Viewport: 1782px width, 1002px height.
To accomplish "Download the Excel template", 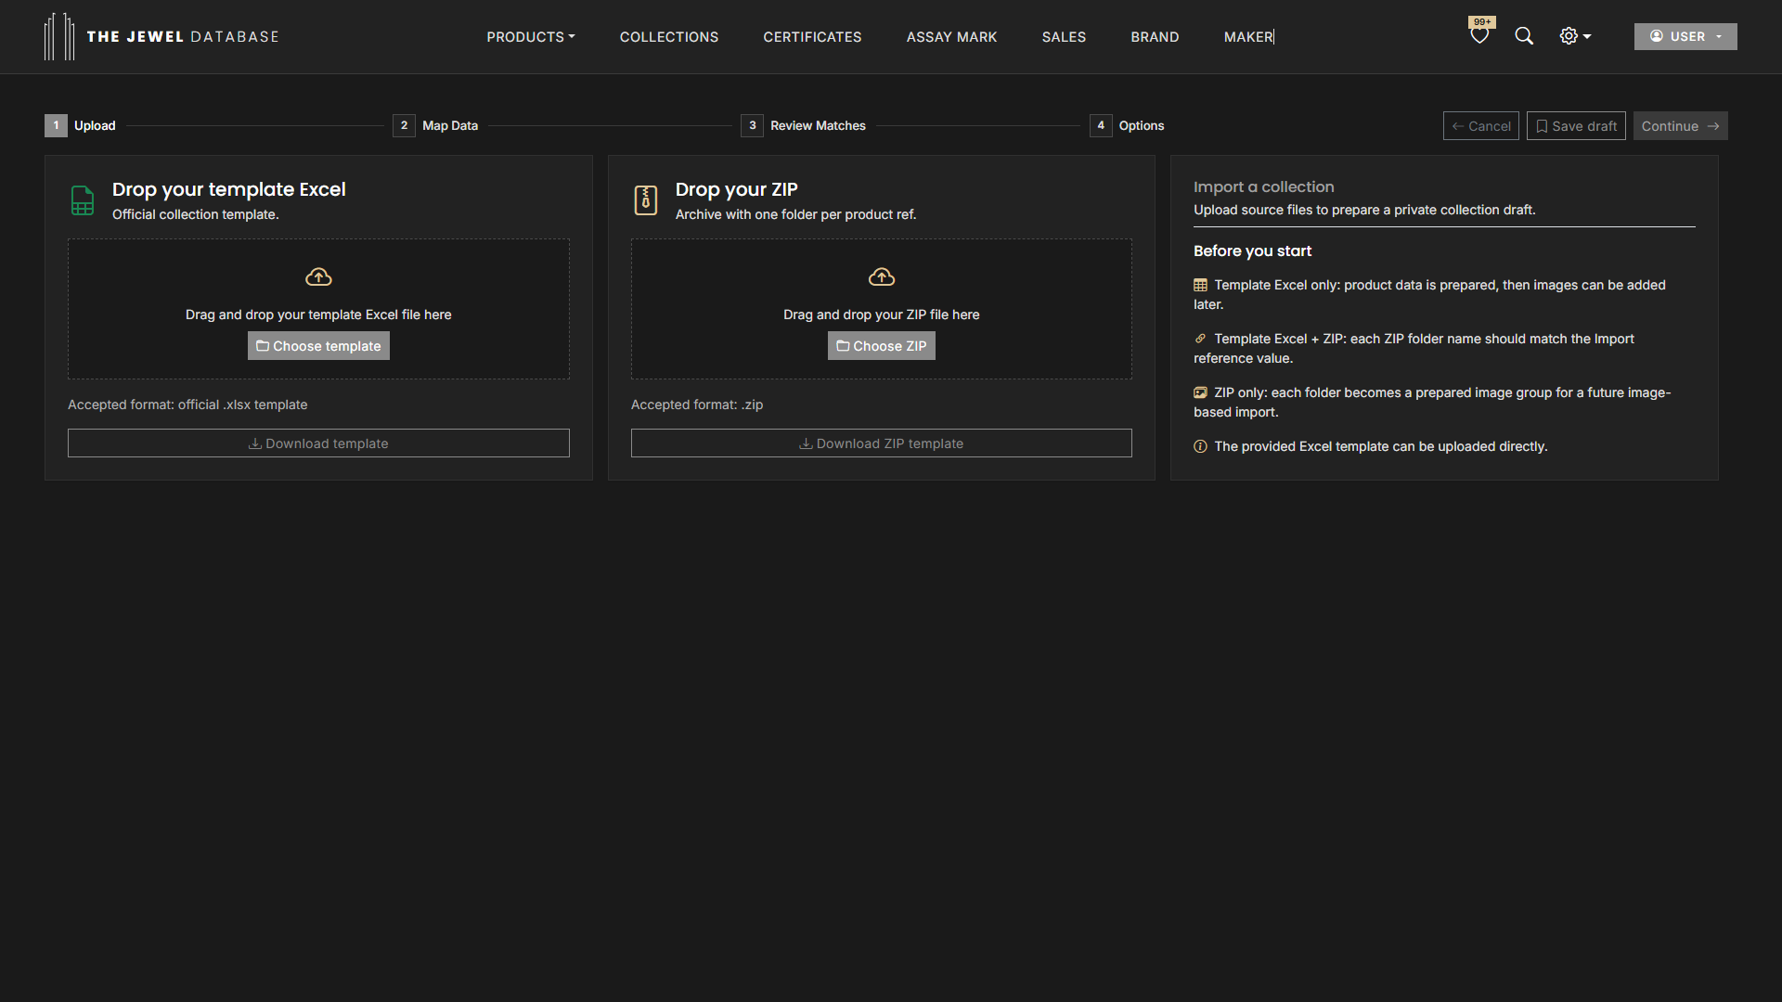I will [318, 443].
